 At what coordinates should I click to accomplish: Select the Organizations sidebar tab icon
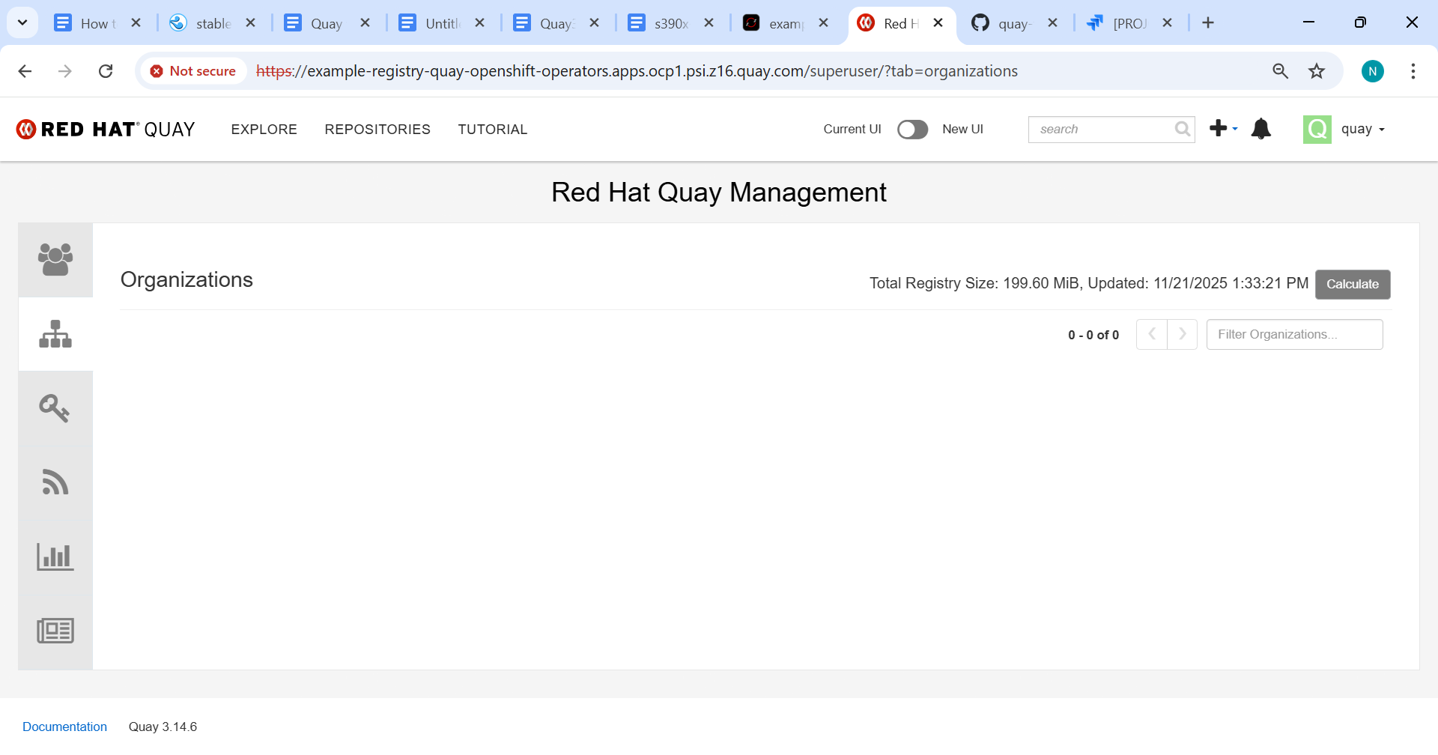[x=55, y=334]
